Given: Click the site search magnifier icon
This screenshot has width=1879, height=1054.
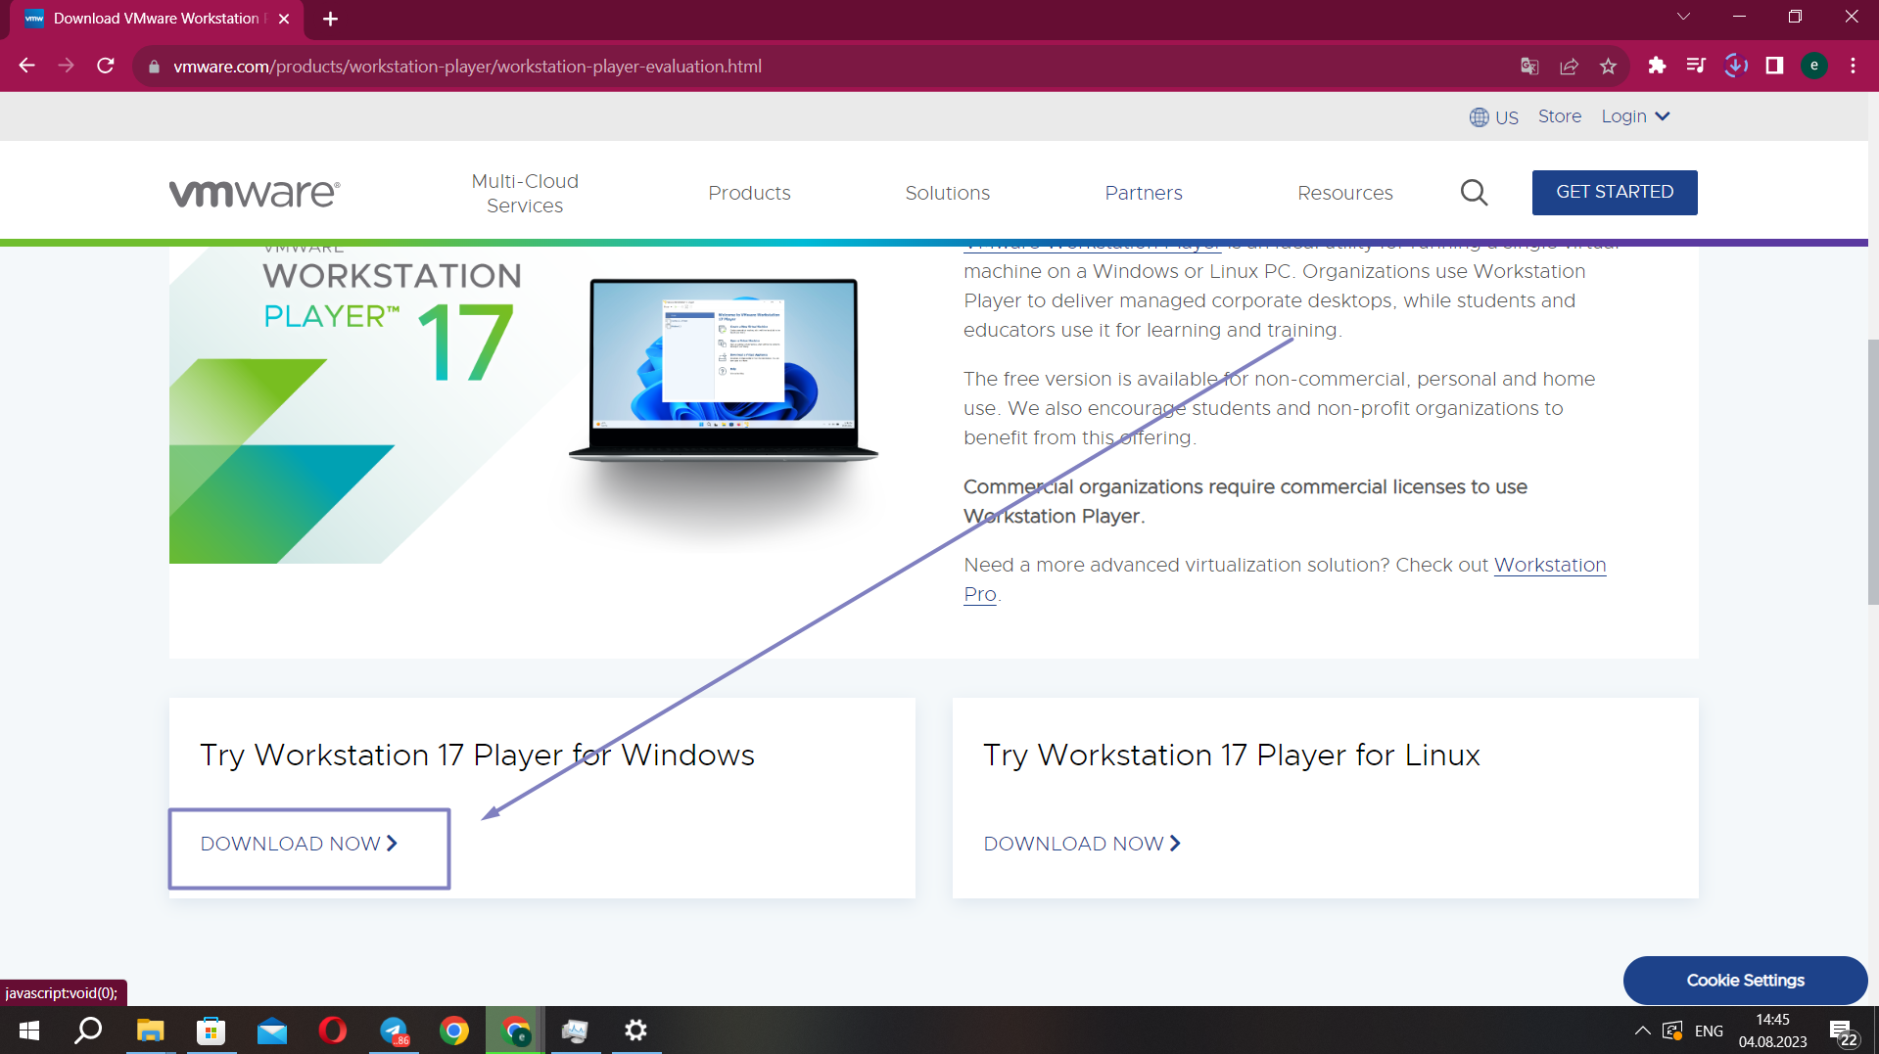Looking at the screenshot, I should coord(1474,193).
